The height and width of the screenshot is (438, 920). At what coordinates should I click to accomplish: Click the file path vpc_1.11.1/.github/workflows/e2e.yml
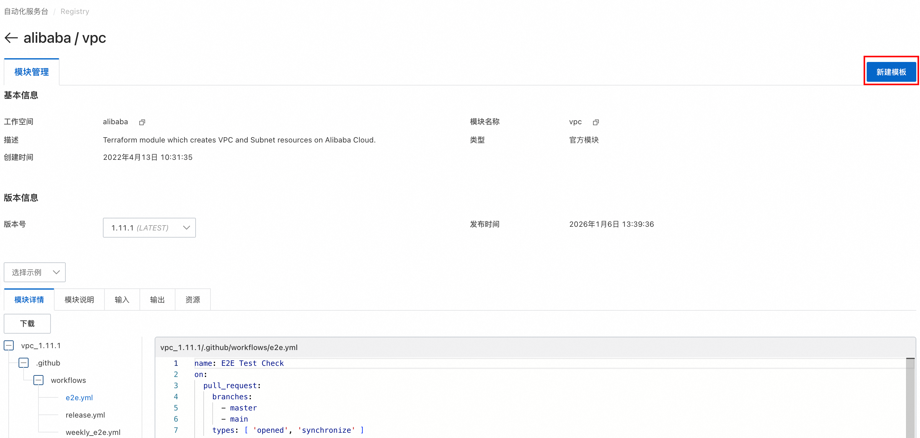pos(229,348)
